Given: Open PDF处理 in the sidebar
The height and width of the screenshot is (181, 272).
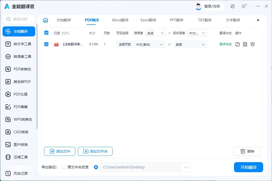Looking at the screenshot, I should 19,94.
